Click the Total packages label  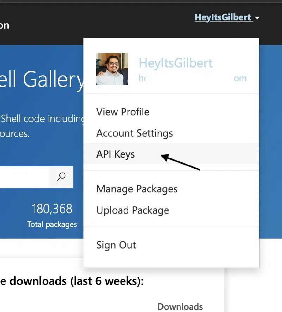[x=52, y=224]
